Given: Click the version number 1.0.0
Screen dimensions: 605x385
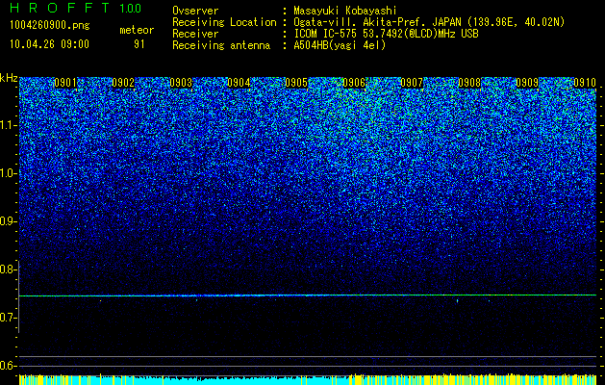Looking at the screenshot, I should (x=131, y=8).
